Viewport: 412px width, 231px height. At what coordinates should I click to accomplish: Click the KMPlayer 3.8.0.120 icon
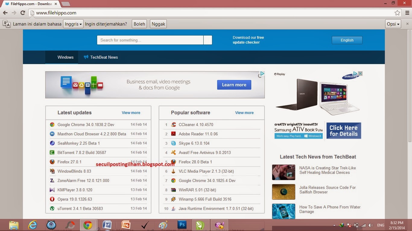coord(52,190)
